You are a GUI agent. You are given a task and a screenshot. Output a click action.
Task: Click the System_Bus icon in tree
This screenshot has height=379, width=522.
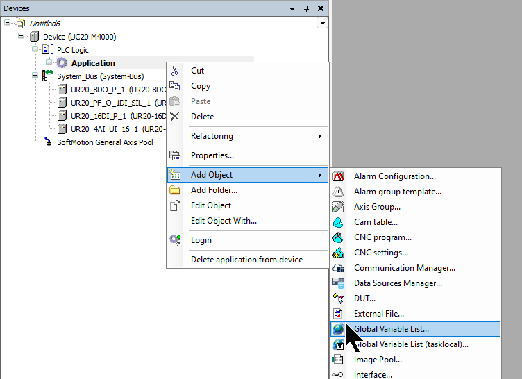[47, 76]
